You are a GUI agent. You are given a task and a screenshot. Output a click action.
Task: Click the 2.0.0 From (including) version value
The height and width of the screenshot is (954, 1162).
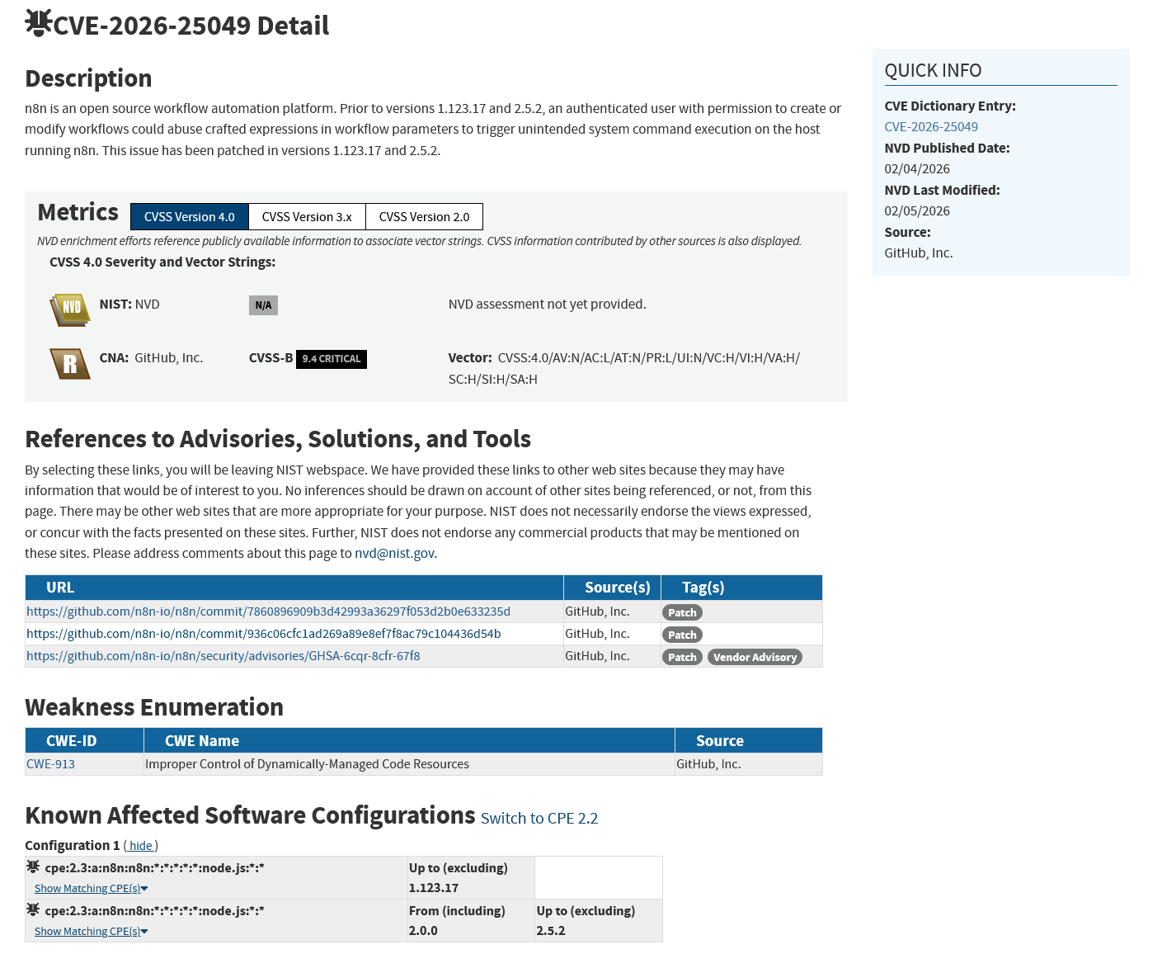click(x=423, y=931)
